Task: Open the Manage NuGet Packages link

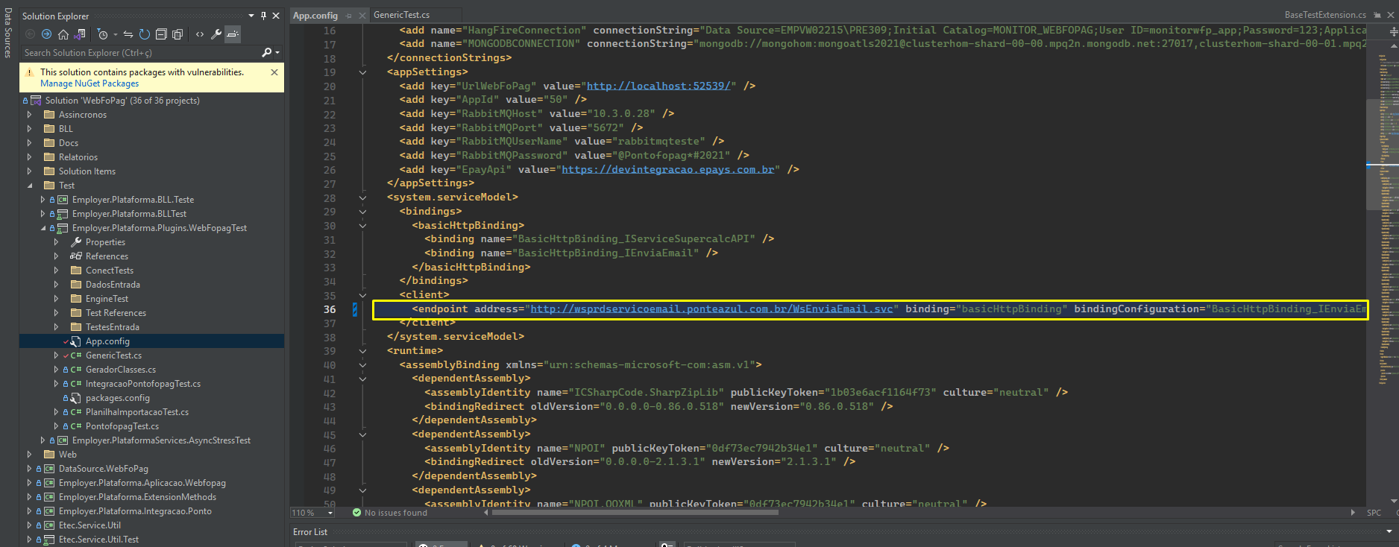Action: (89, 83)
